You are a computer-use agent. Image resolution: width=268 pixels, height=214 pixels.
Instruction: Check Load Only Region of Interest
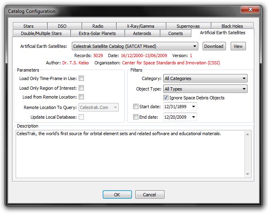tap(81, 88)
